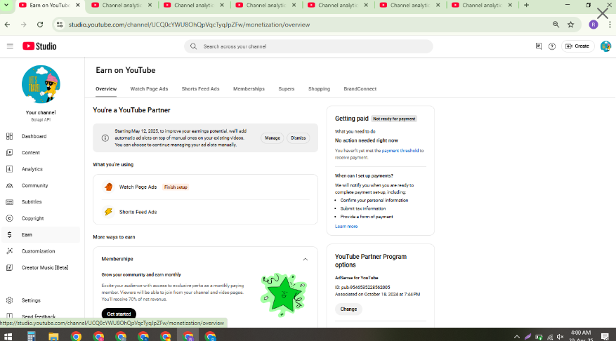The width and height of the screenshot is (616, 341).
Task: Click the Not ready for payment badge
Action: point(394,119)
